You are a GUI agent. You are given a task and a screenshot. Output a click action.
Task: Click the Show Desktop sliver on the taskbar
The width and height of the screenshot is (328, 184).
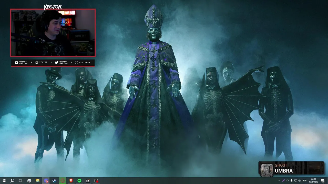pos(327,181)
